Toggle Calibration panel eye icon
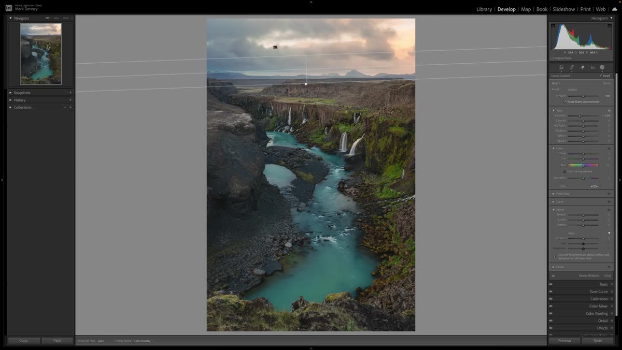 pos(551,299)
